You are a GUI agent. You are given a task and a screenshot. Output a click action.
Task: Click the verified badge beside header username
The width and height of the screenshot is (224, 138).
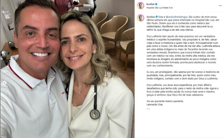click(x=156, y=4)
